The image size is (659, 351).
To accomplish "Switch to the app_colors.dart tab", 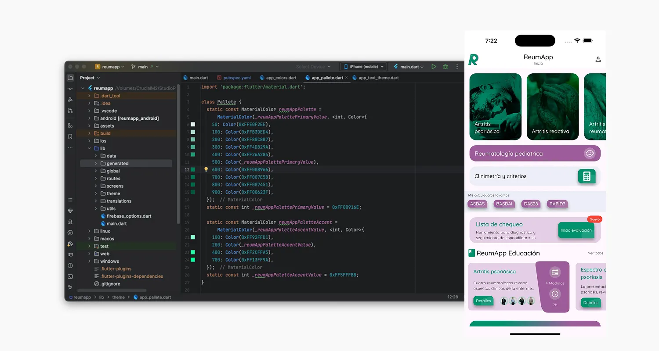I will click(x=278, y=78).
